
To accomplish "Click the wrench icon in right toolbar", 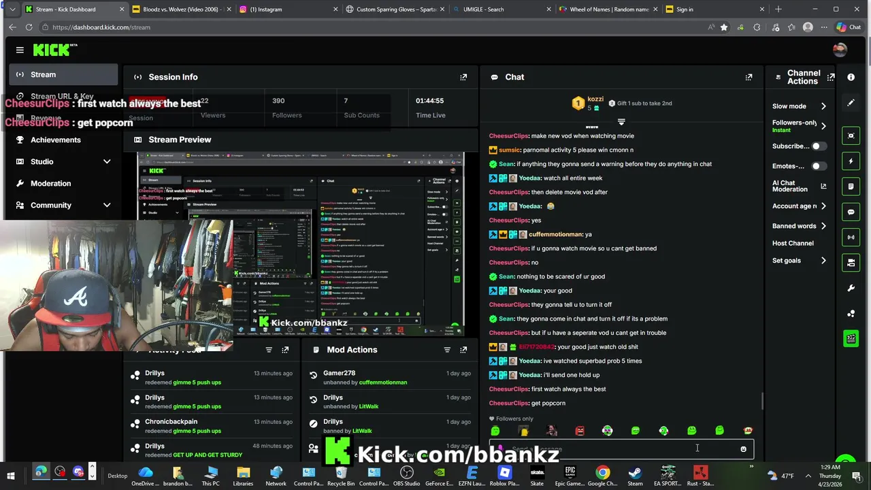I will [x=851, y=288].
